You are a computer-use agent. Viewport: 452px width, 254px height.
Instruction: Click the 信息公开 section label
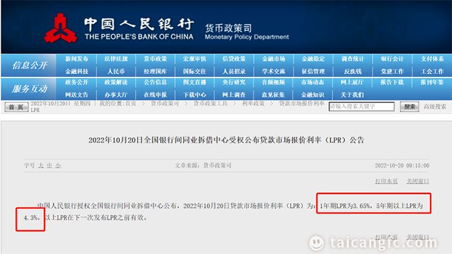[30, 65]
